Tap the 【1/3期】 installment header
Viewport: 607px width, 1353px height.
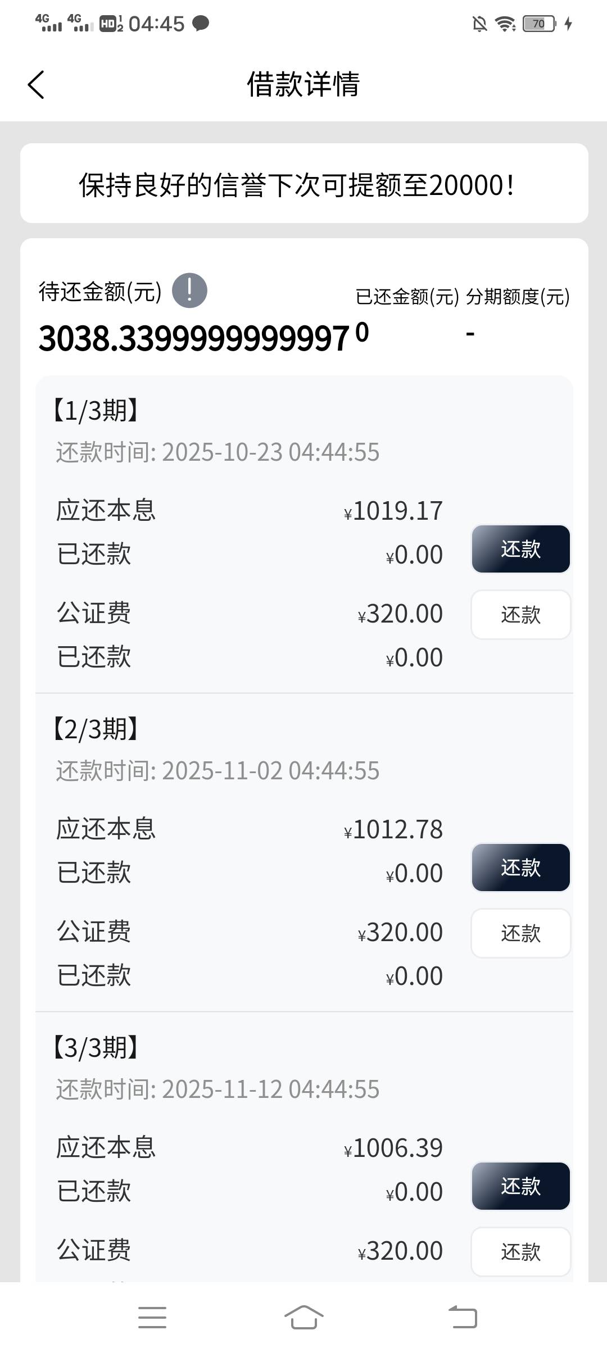pyautogui.click(x=96, y=411)
